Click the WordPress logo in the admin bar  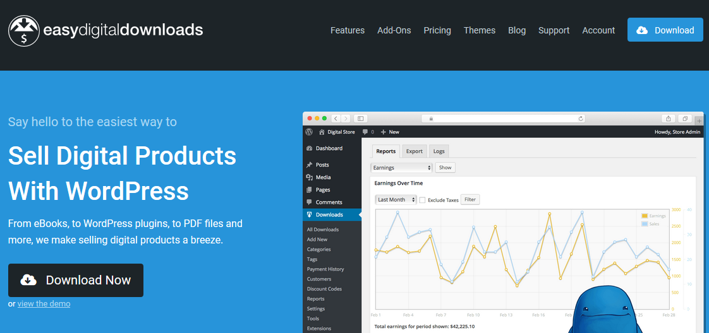[309, 132]
